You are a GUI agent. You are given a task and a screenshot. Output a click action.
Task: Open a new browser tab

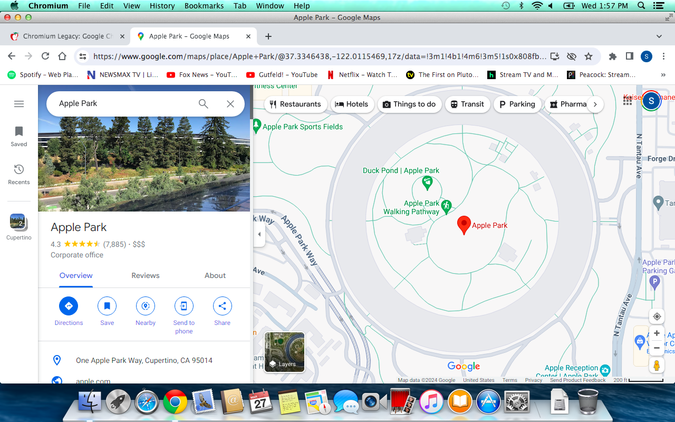(268, 36)
